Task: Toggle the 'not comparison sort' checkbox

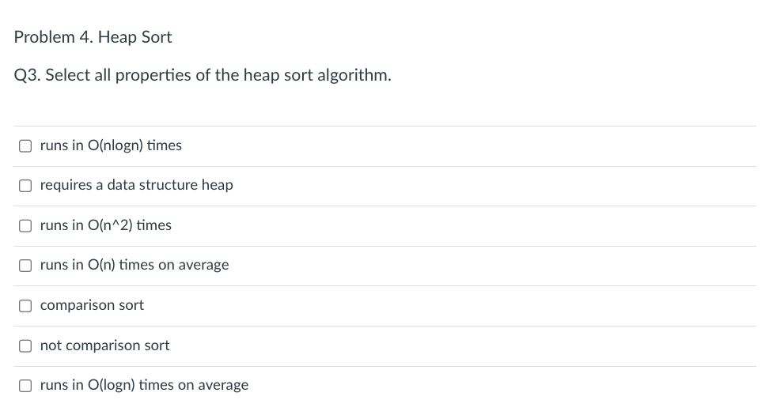Action: pos(25,346)
